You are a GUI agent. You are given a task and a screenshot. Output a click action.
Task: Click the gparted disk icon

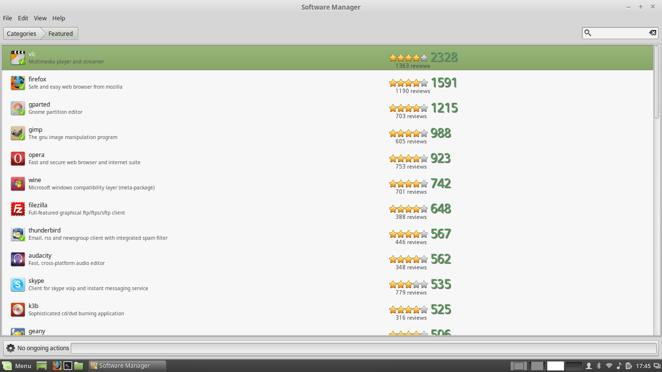coord(18,108)
